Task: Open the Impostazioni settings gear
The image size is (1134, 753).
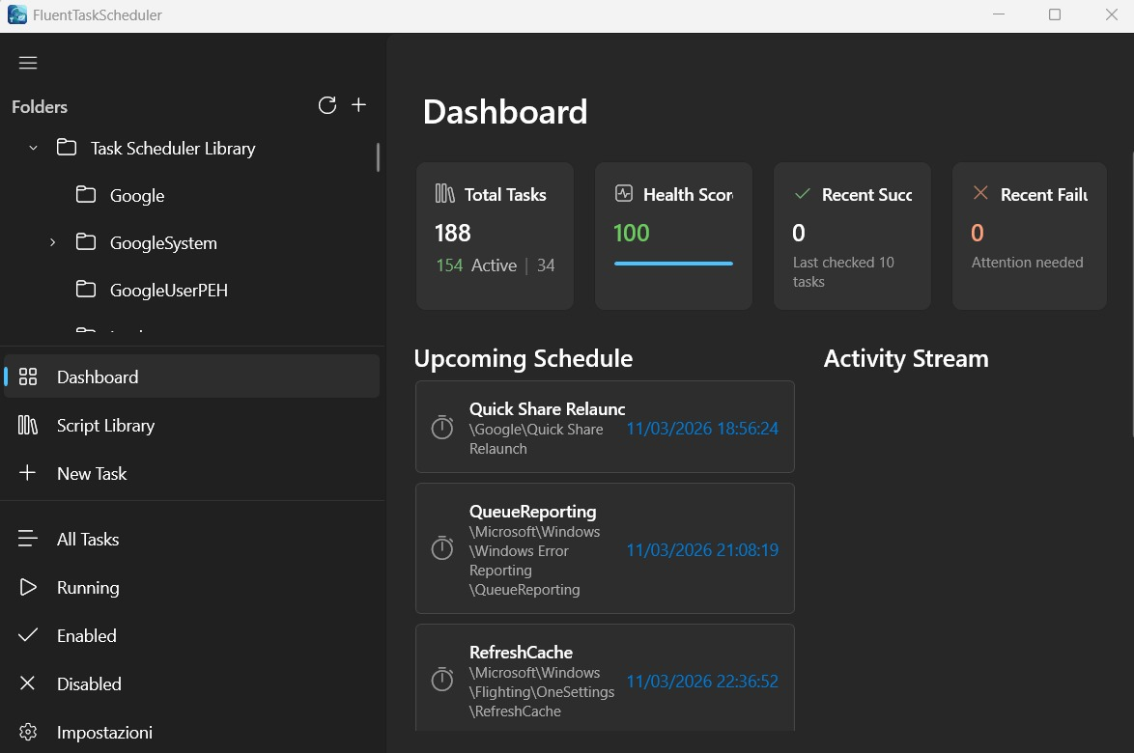Action: (29, 732)
